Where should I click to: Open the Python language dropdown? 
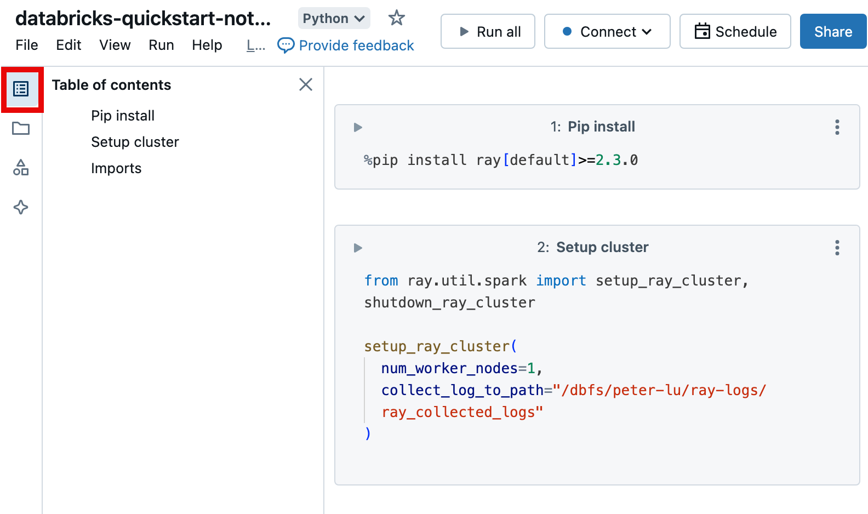click(x=334, y=19)
